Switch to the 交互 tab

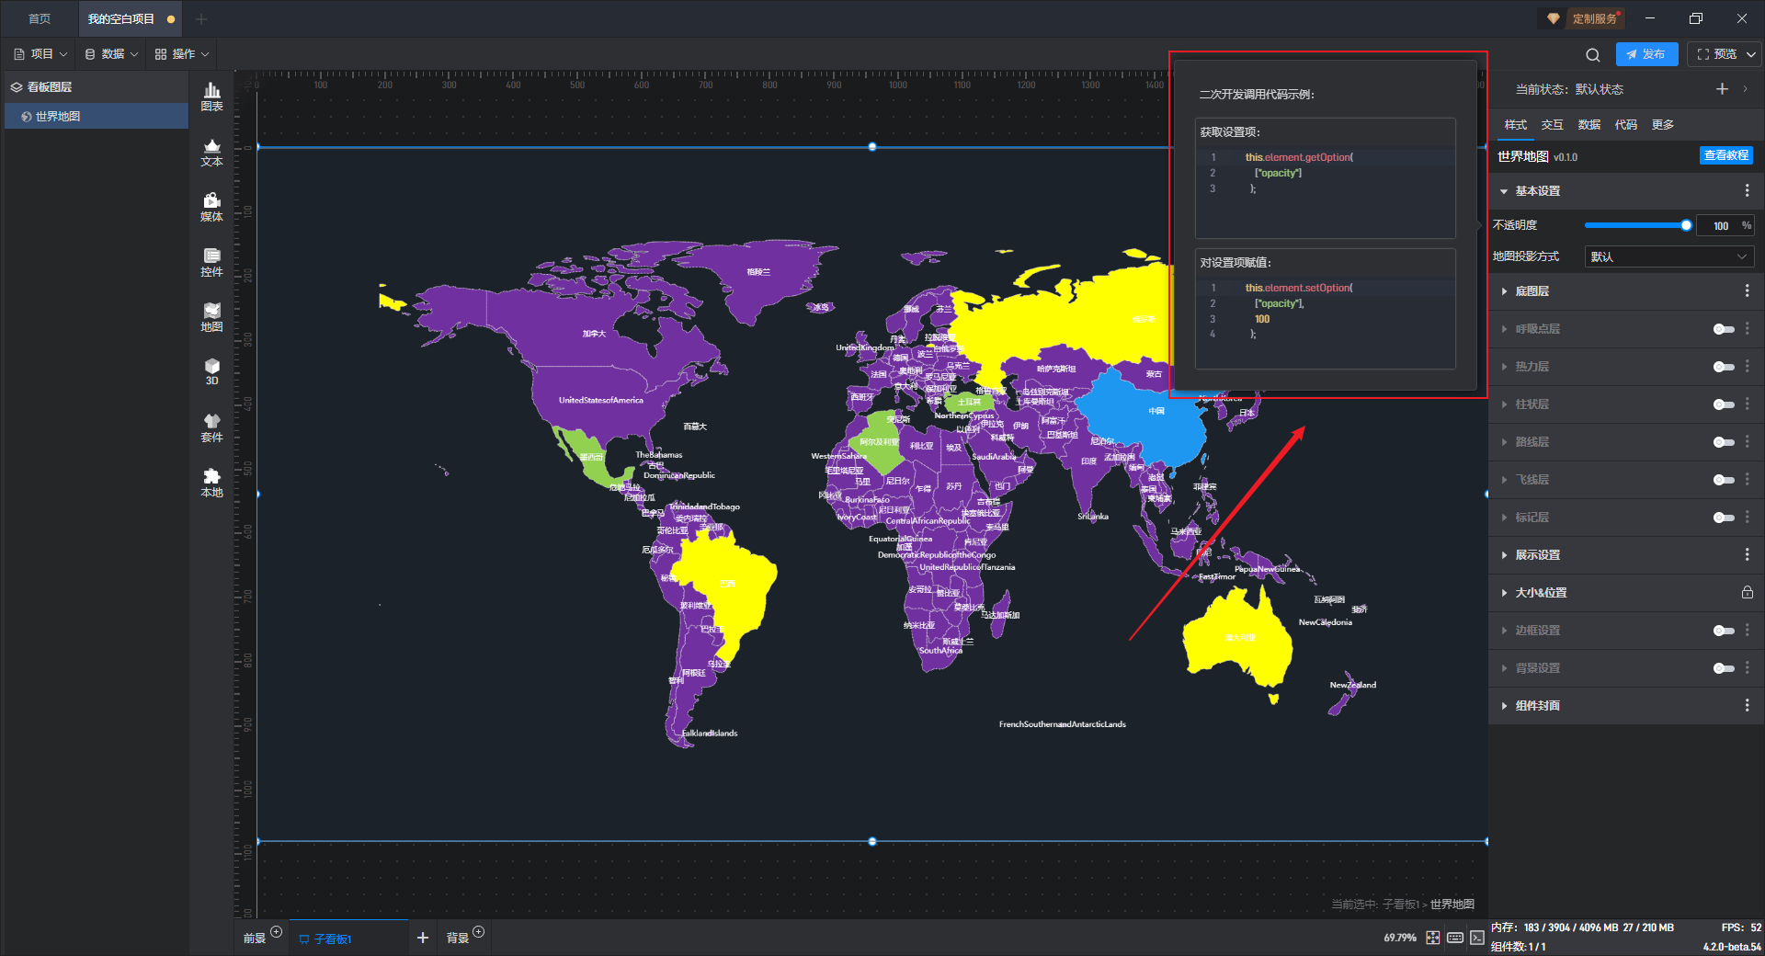(1552, 125)
